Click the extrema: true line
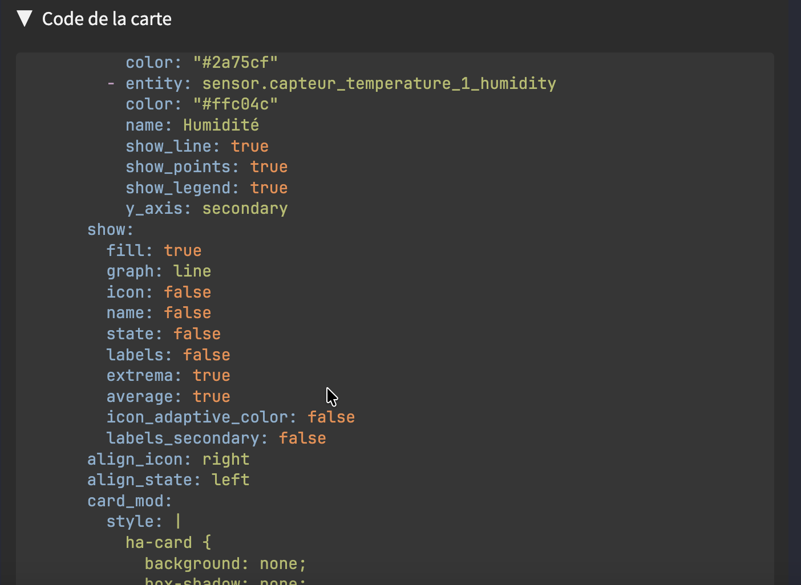The height and width of the screenshot is (585, 801). (168, 375)
